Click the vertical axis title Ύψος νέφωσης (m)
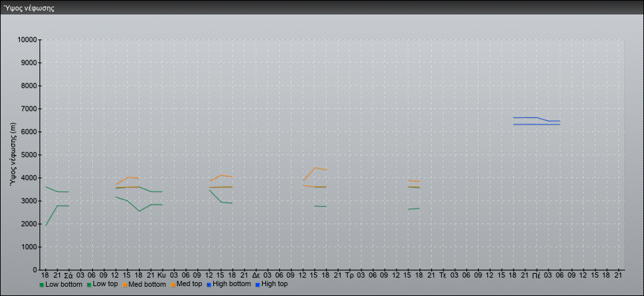The width and height of the screenshot is (644, 296). pyautogui.click(x=13, y=155)
